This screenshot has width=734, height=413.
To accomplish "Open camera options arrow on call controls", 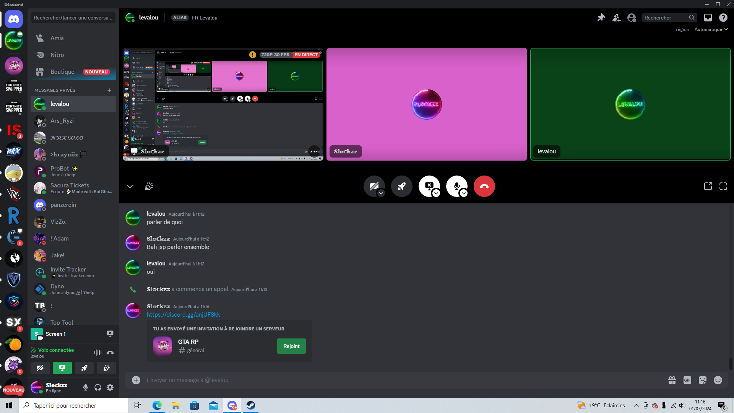I will [381, 193].
